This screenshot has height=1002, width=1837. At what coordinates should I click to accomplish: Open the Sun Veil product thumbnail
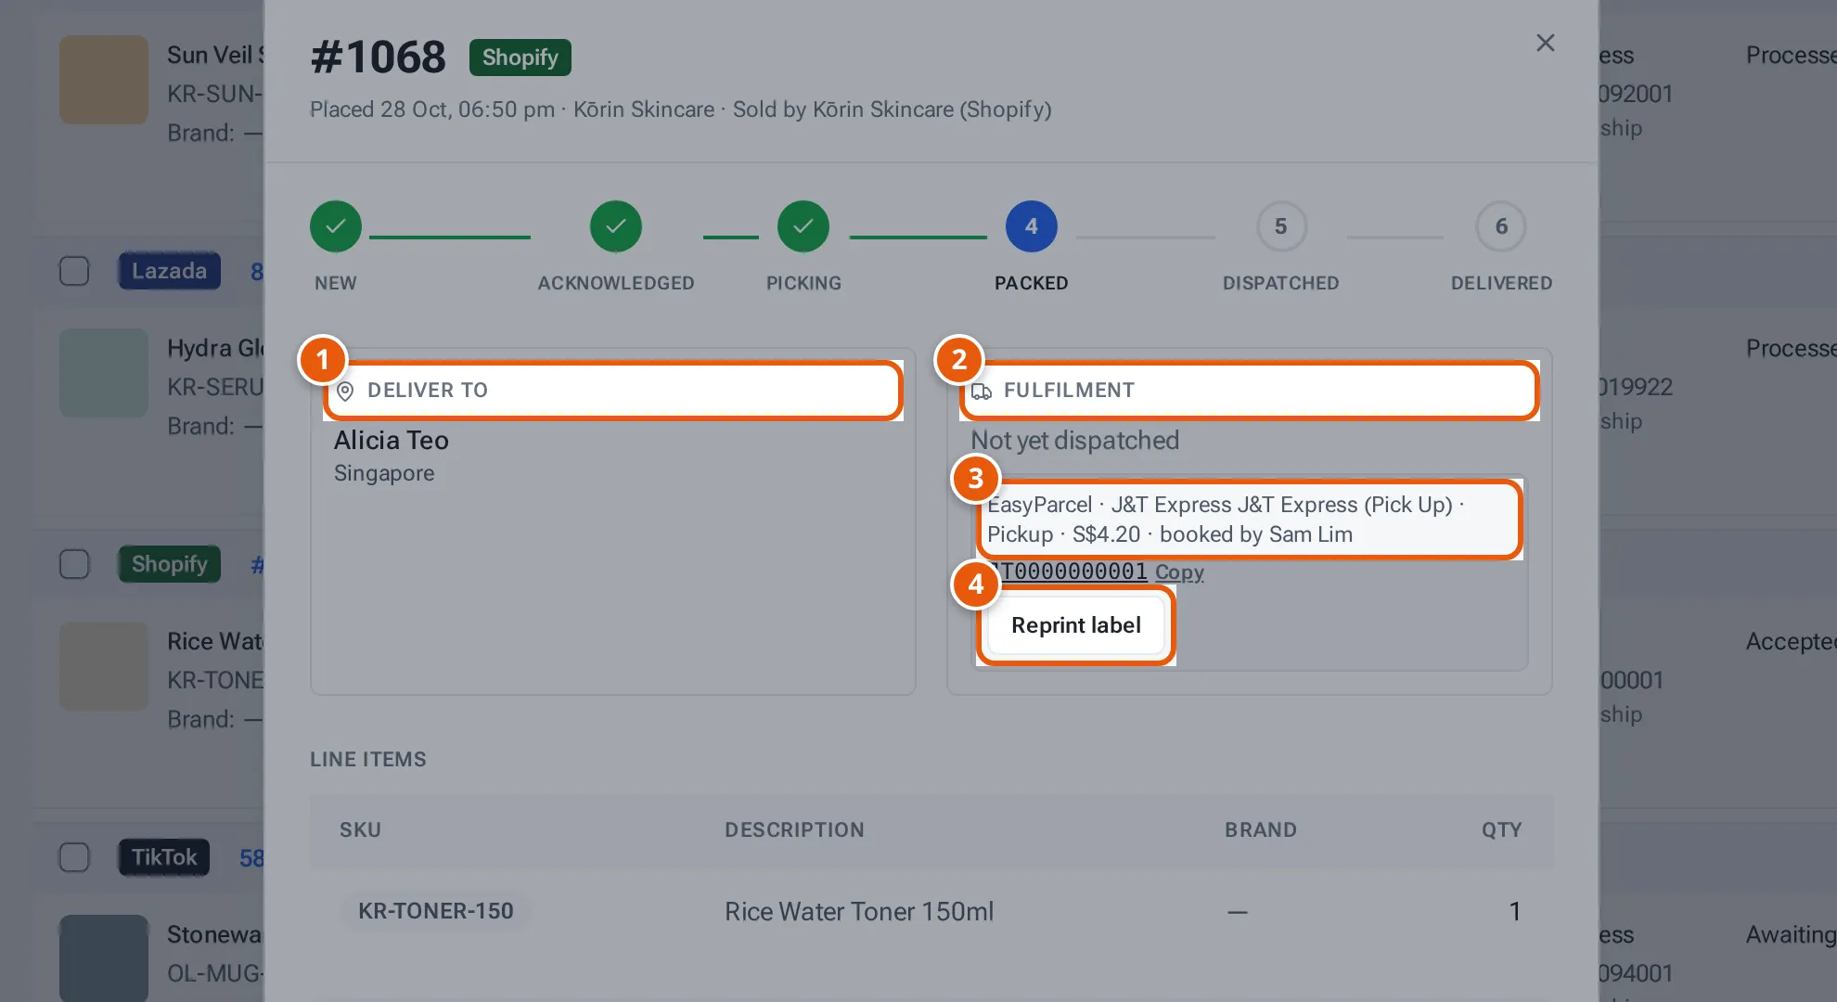click(x=104, y=80)
